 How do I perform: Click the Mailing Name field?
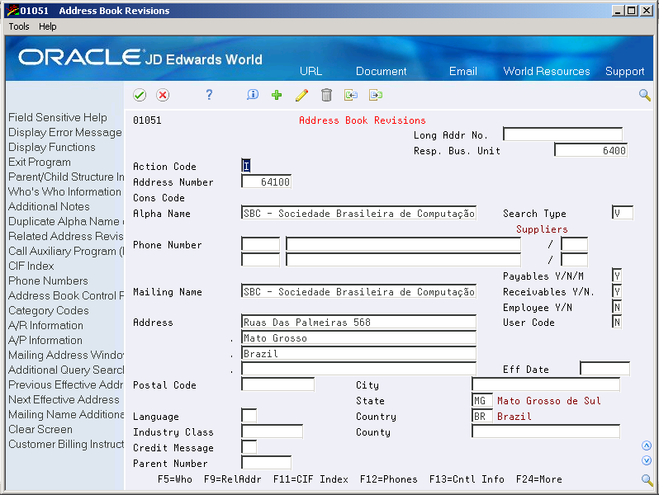[x=359, y=291]
